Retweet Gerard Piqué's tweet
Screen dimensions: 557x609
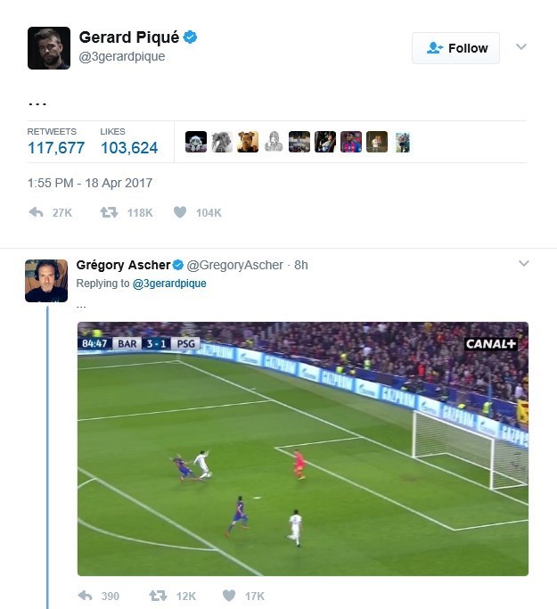point(109,212)
